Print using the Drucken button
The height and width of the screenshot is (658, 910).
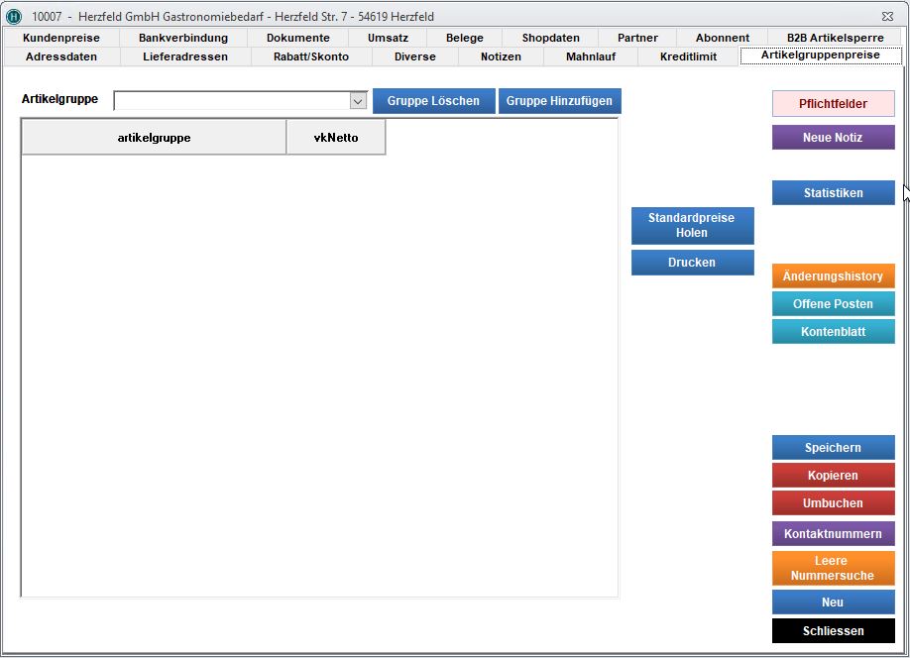[x=692, y=263]
